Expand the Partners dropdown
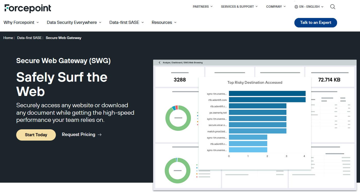 203,7
